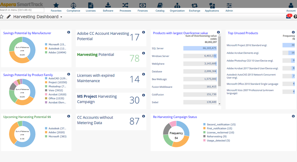Open the Compliance menu label
The height and width of the screenshot is (162, 297).
(73, 11)
